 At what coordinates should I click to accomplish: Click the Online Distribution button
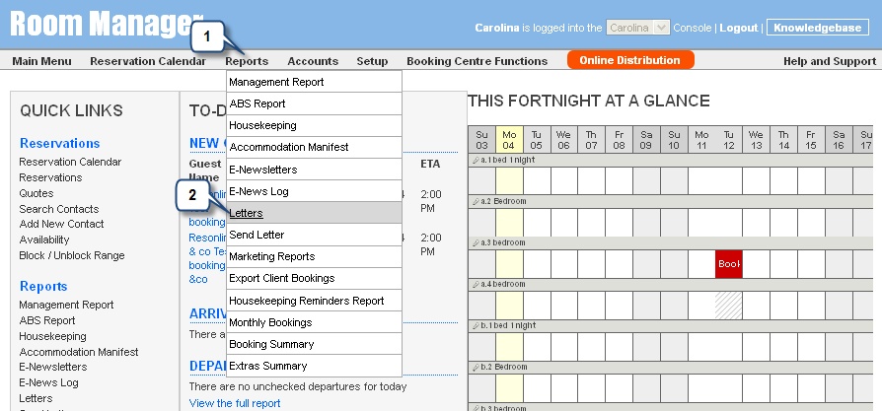click(630, 60)
